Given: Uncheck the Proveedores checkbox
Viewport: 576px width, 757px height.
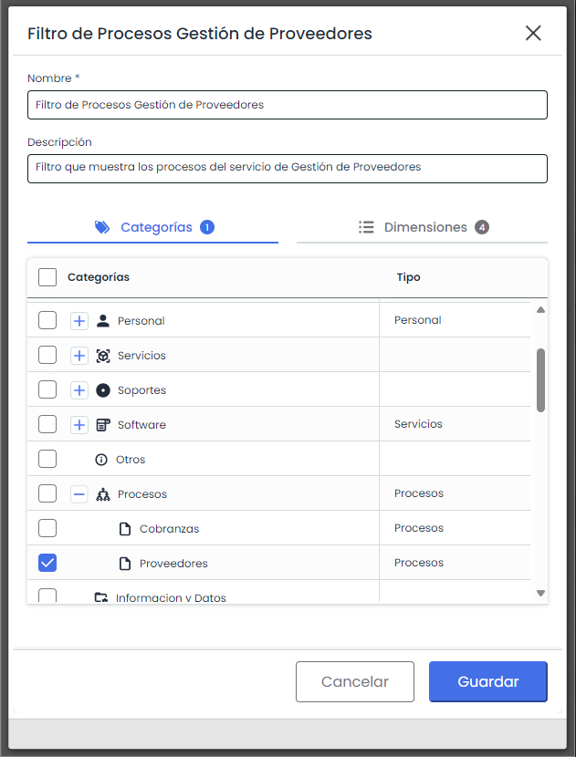Looking at the screenshot, I should (x=47, y=564).
